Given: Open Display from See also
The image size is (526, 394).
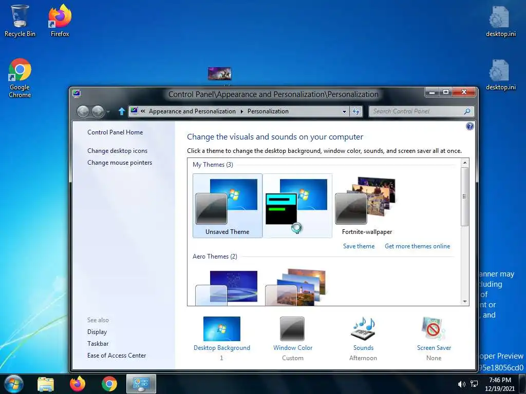Looking at the screenshot, I should (x=97, y=332).
